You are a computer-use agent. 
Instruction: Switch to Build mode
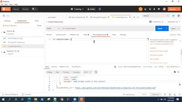[144, 94]
